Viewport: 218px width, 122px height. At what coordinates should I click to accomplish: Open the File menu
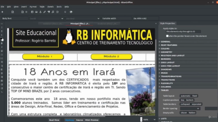[x=2, y=7]
